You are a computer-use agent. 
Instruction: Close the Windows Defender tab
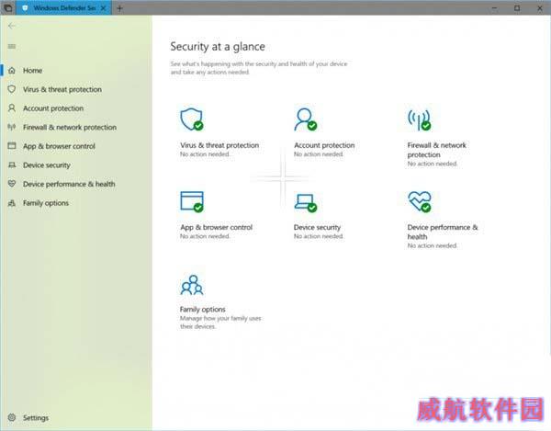point(103,7)
